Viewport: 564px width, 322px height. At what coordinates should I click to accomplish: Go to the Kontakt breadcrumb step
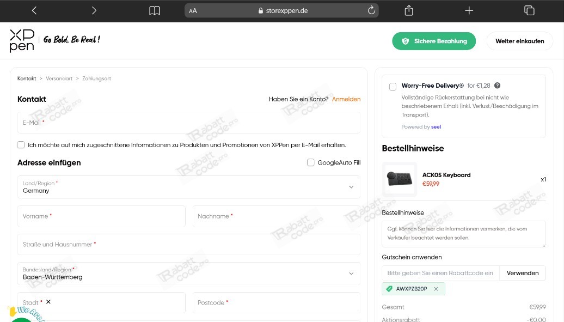[27, 78]
